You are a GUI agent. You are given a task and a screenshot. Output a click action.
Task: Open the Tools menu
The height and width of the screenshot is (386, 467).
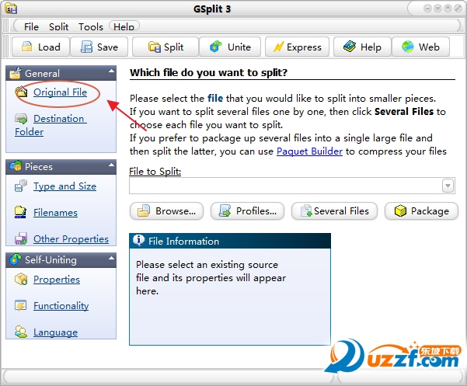[91, 26]
